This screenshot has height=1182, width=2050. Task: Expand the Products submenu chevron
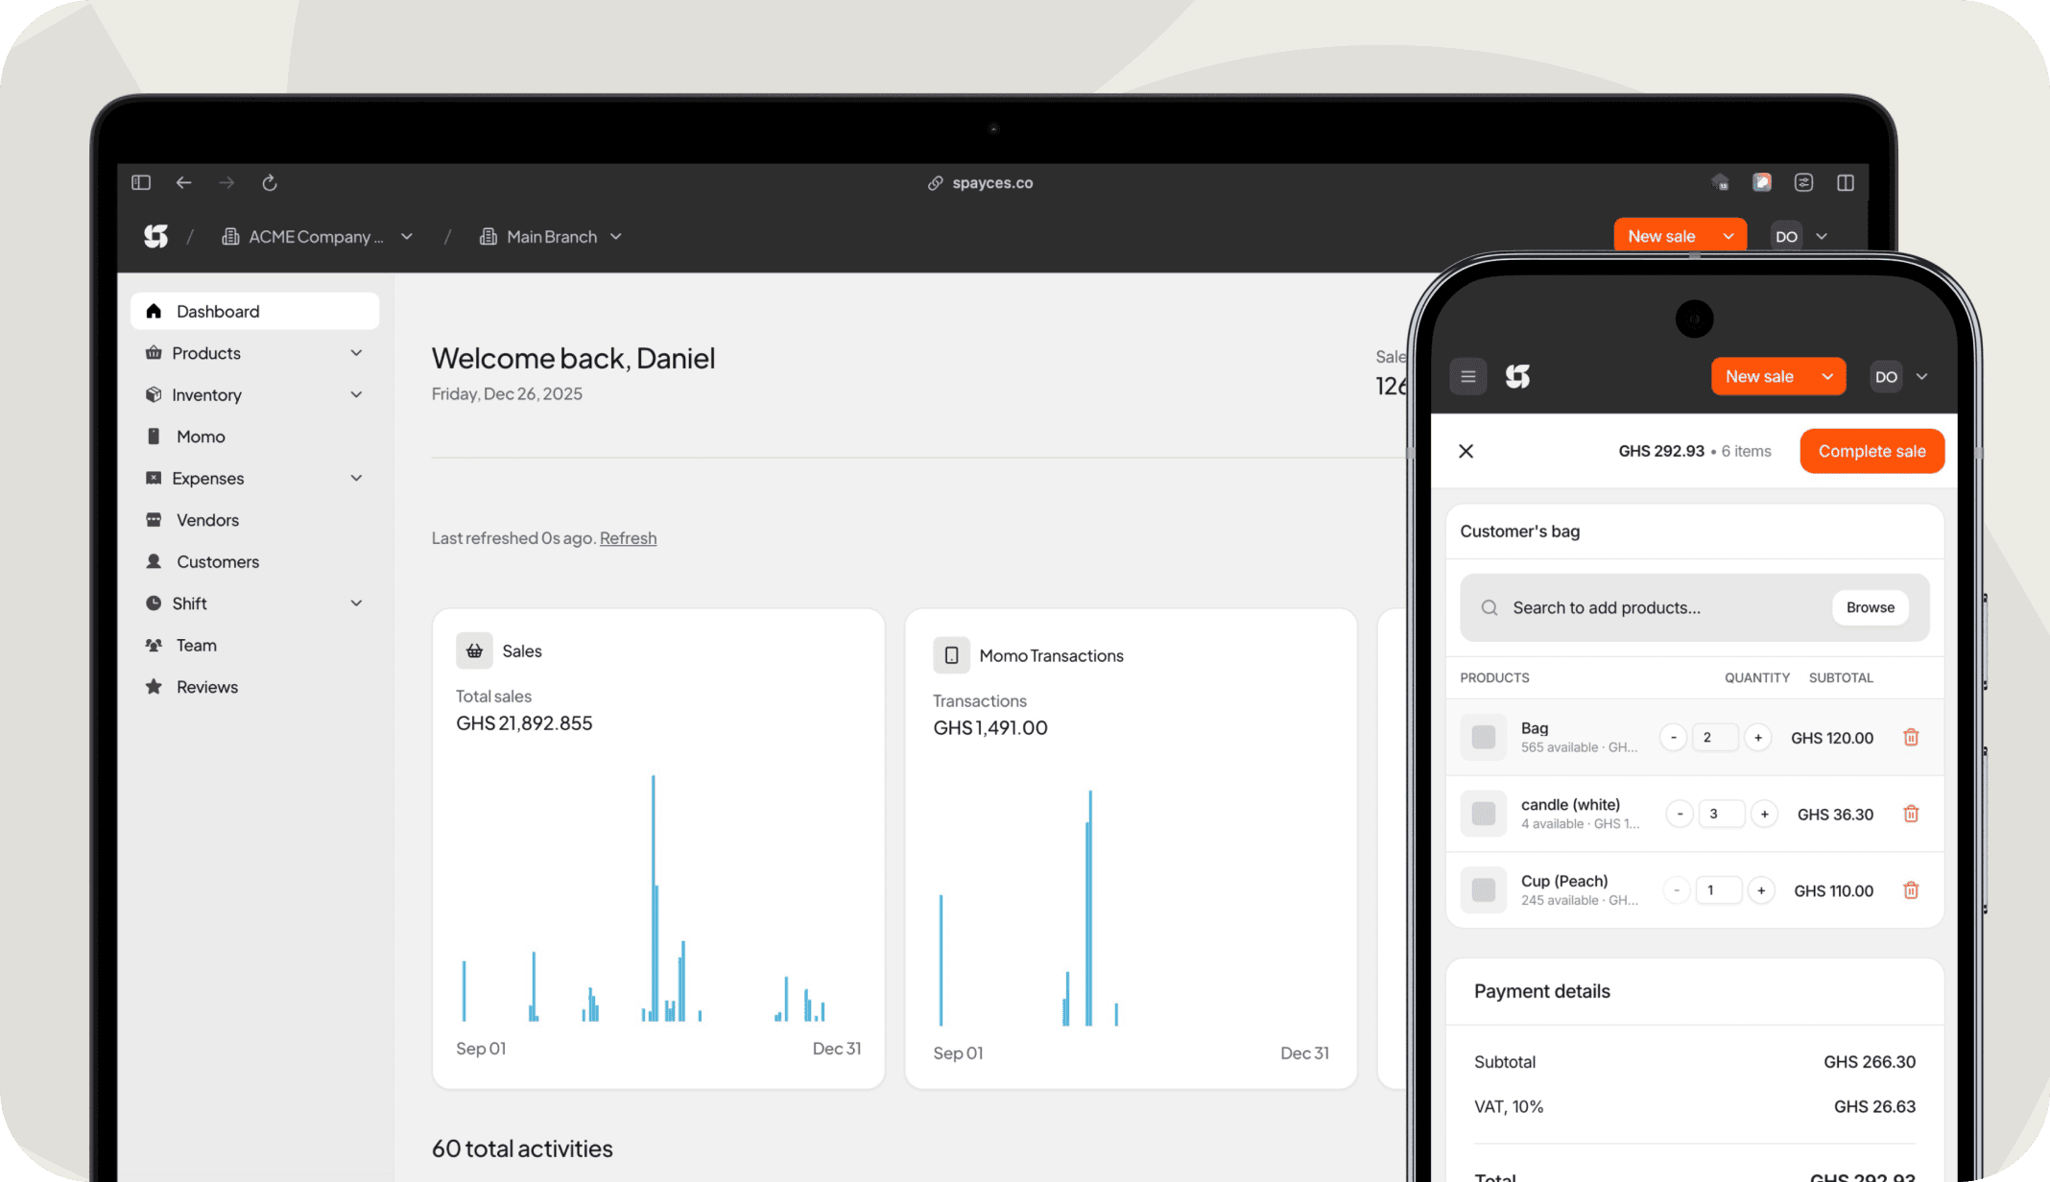(x=356, y=353)
